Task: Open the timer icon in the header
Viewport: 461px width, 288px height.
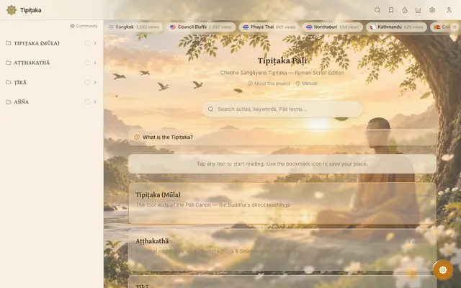Action: 405,10
